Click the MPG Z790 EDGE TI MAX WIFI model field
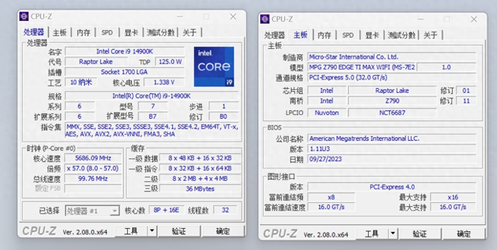This screenshot has width=497, height=250. pyautogui.click(x=362, y=67)
